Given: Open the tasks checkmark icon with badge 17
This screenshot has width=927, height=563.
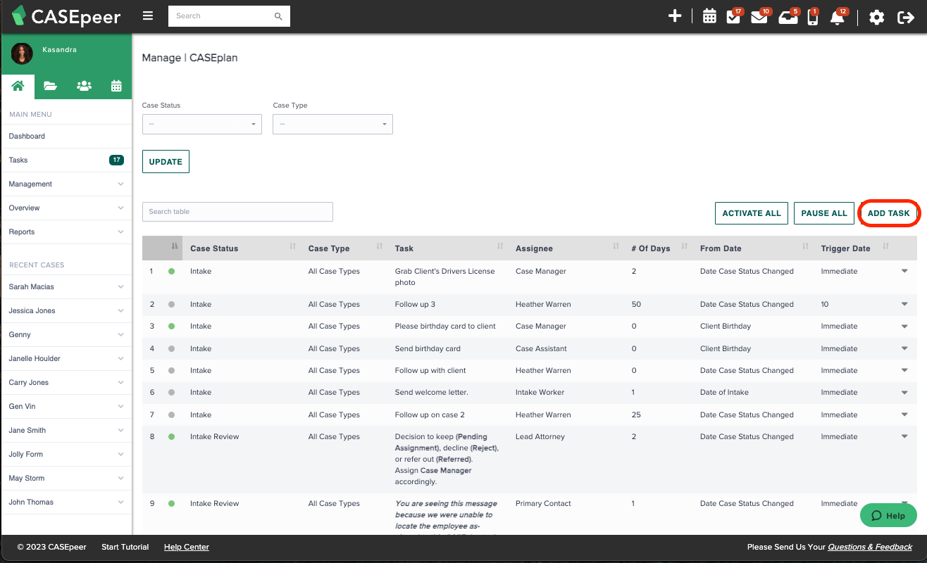Looking at the screenshot, I should coord(733,18).
